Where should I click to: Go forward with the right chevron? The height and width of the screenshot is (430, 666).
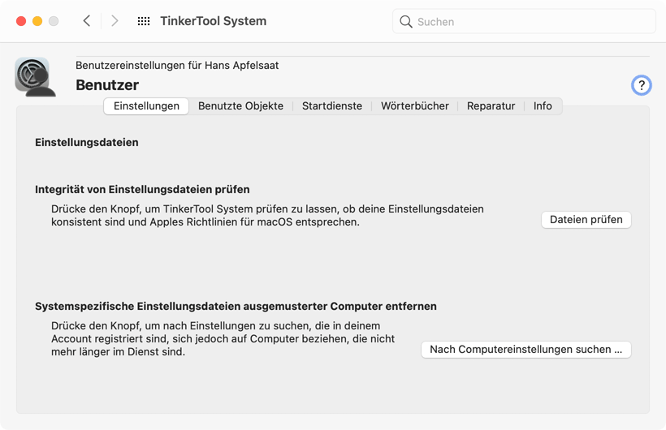tap(115, 21)
